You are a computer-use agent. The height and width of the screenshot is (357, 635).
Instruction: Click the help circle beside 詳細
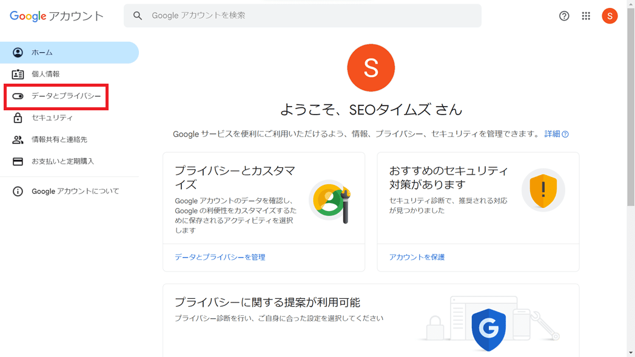tap(565, 135)
